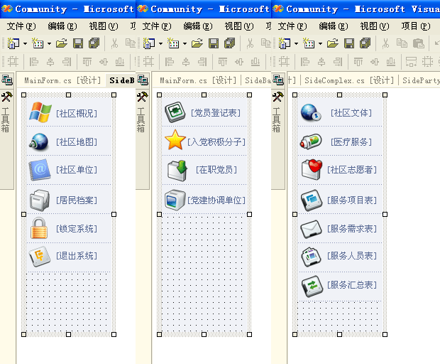The height and width of the screenshot is (364, 440).
Task: Open 项目(P) menu in the 社区文体 window
Action: (x=416, y=26)
